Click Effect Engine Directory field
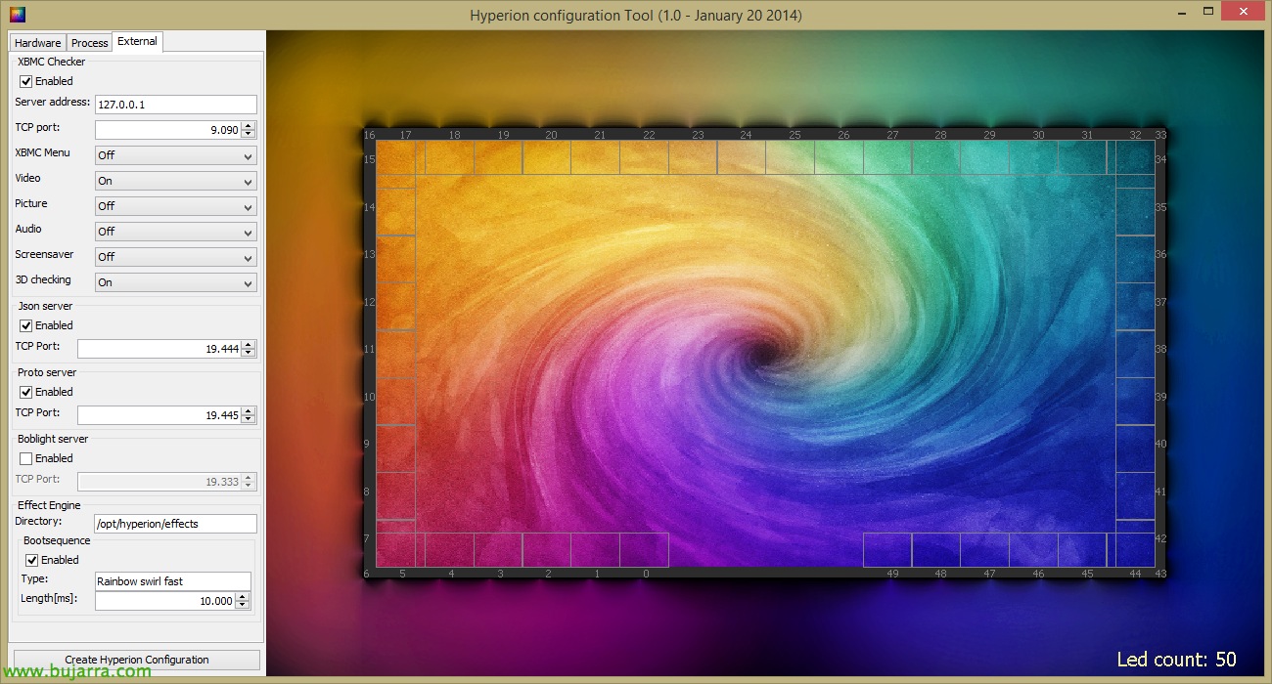Screen dimensions: 1272x684 [x=176, y=524]
